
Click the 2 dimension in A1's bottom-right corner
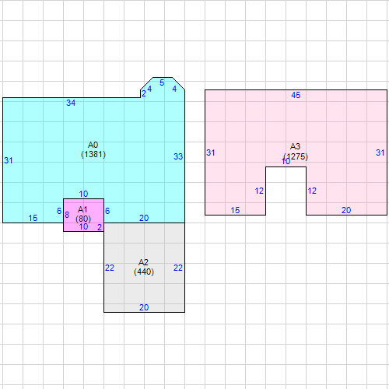point(100,227)
